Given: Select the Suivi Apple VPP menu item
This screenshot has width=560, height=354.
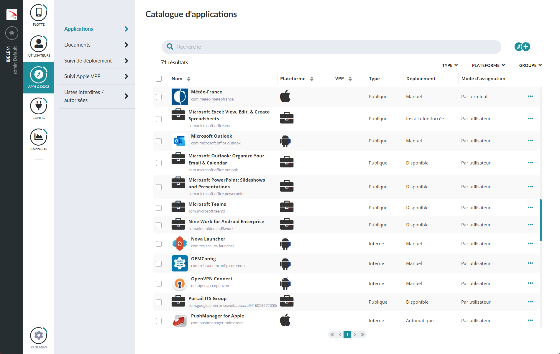Looking at the screenshot, I should [x=97, y=76].
